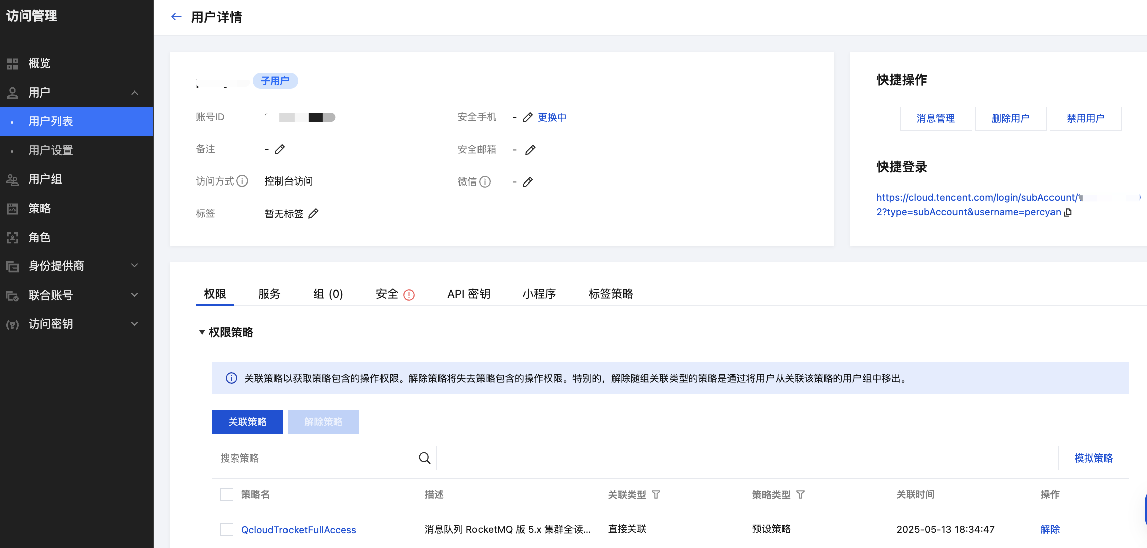The image size is (1147, 548).
Task: Open the 安全 tab
Action: [x=387, y=294]
